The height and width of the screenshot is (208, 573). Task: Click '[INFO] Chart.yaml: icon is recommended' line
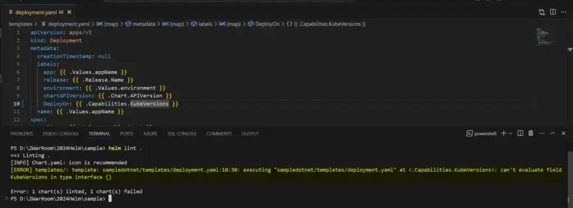(69, 163)
